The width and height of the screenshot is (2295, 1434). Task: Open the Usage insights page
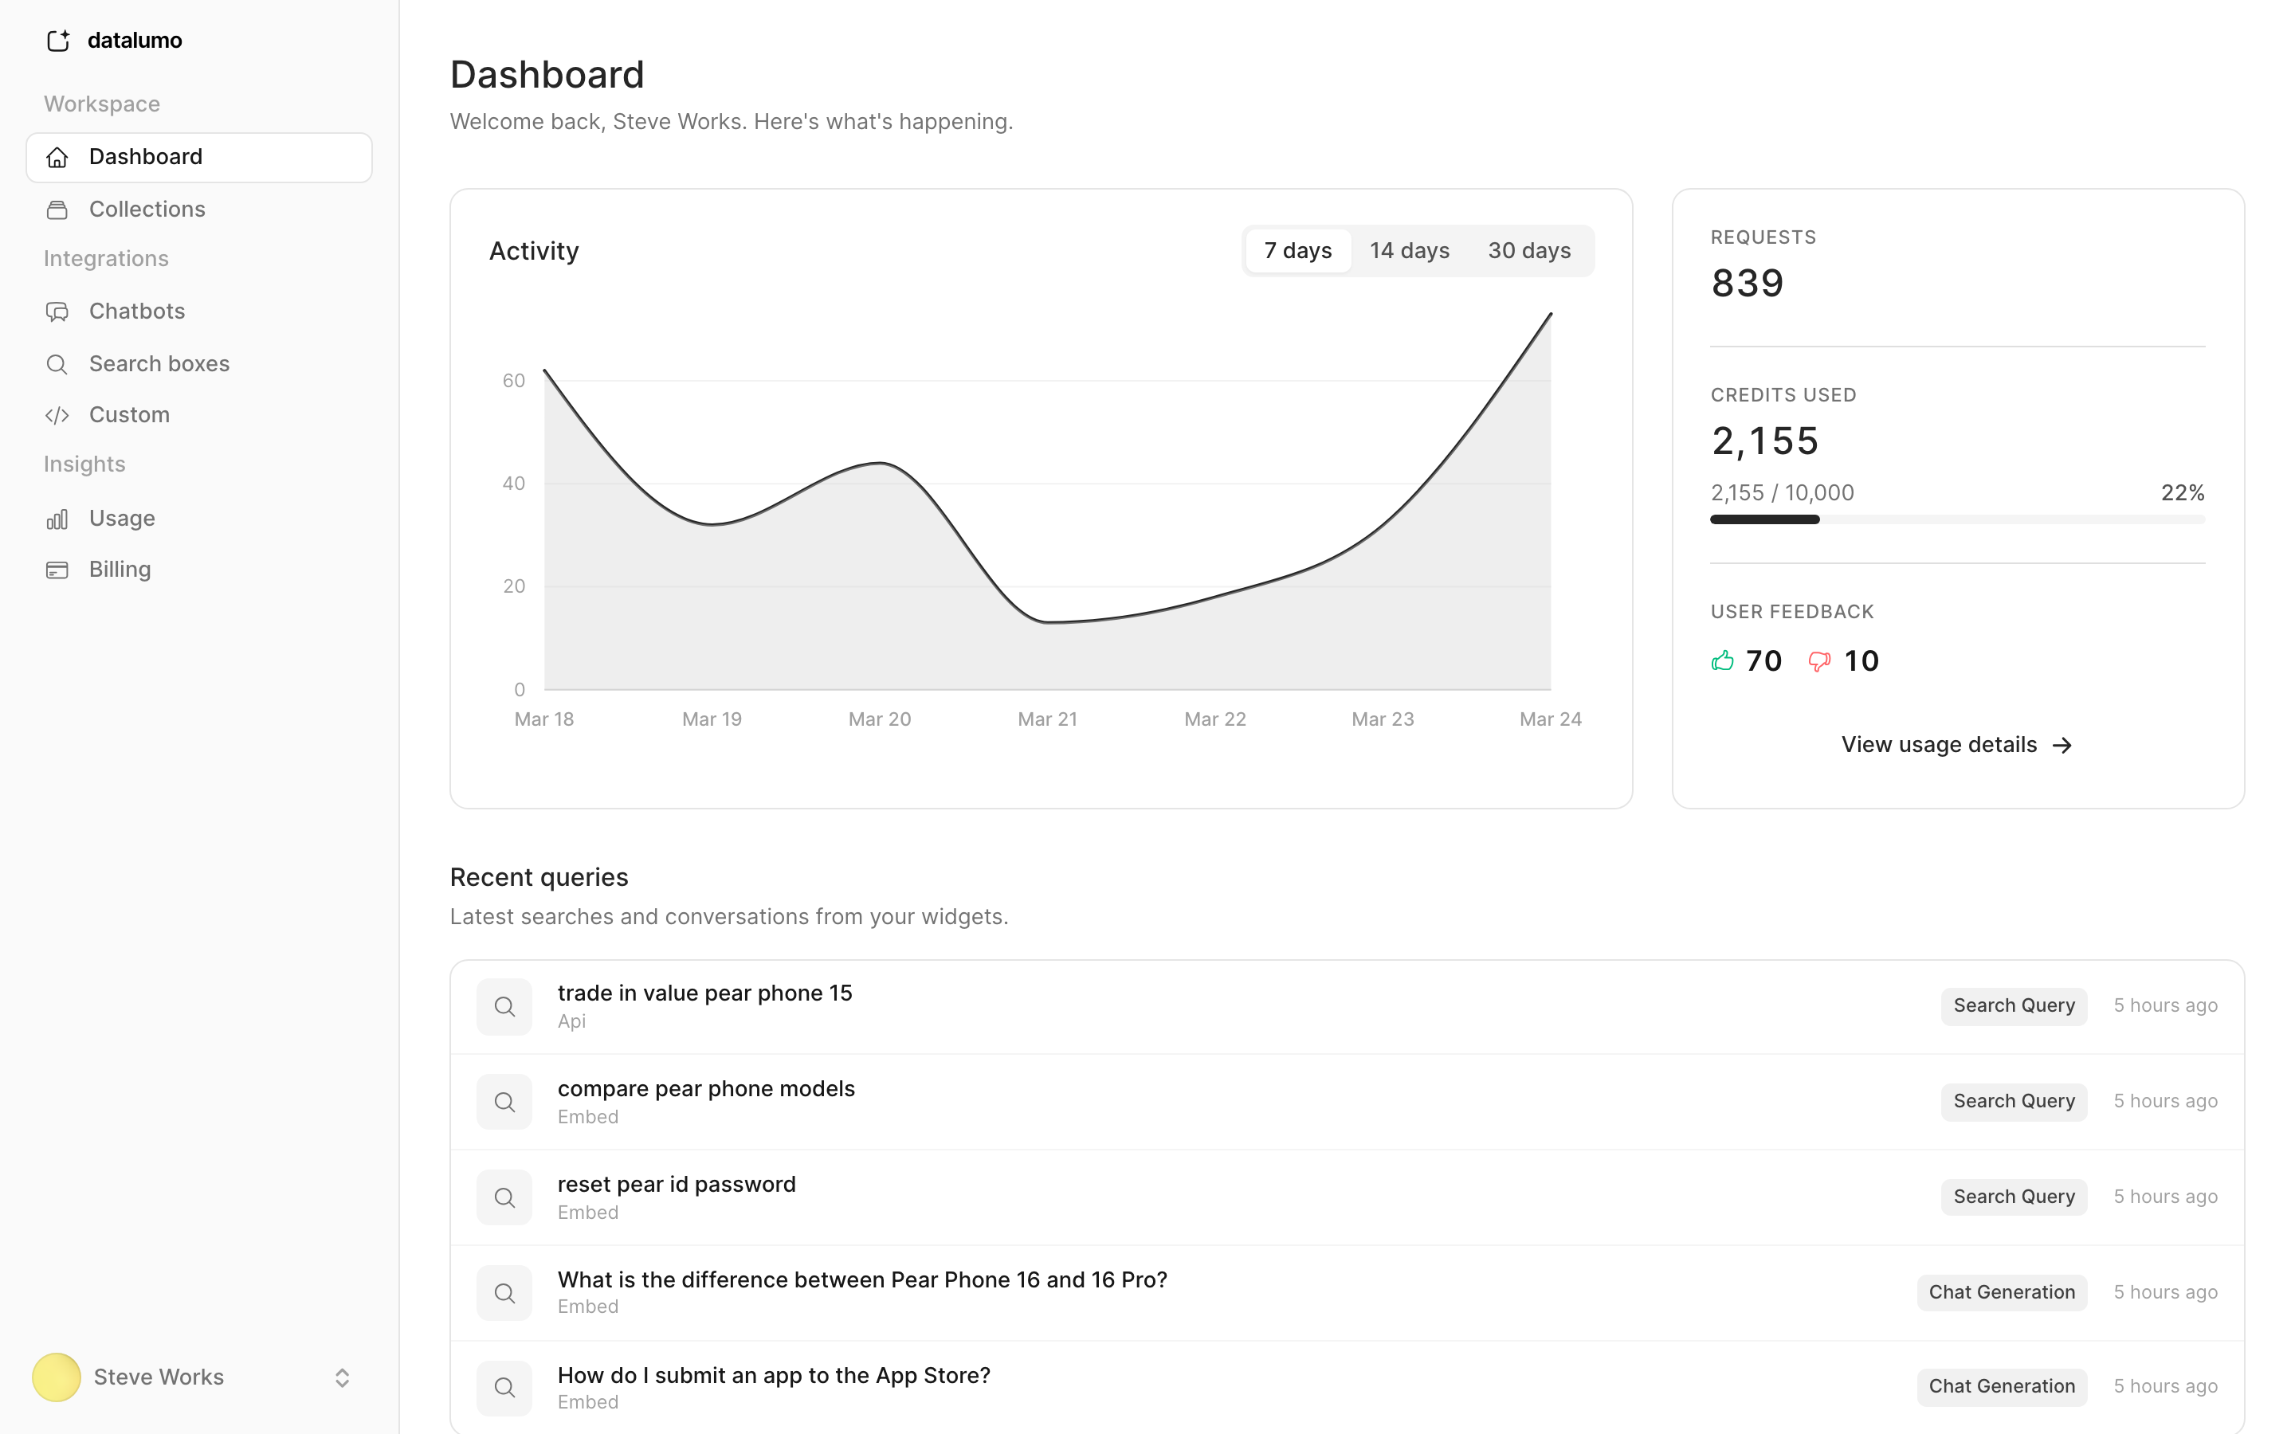click(121, 518)
